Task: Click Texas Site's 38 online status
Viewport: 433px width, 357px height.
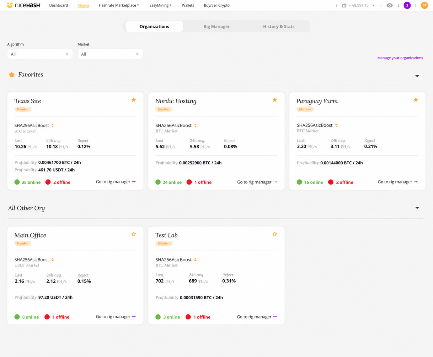Action: (28, 182)
